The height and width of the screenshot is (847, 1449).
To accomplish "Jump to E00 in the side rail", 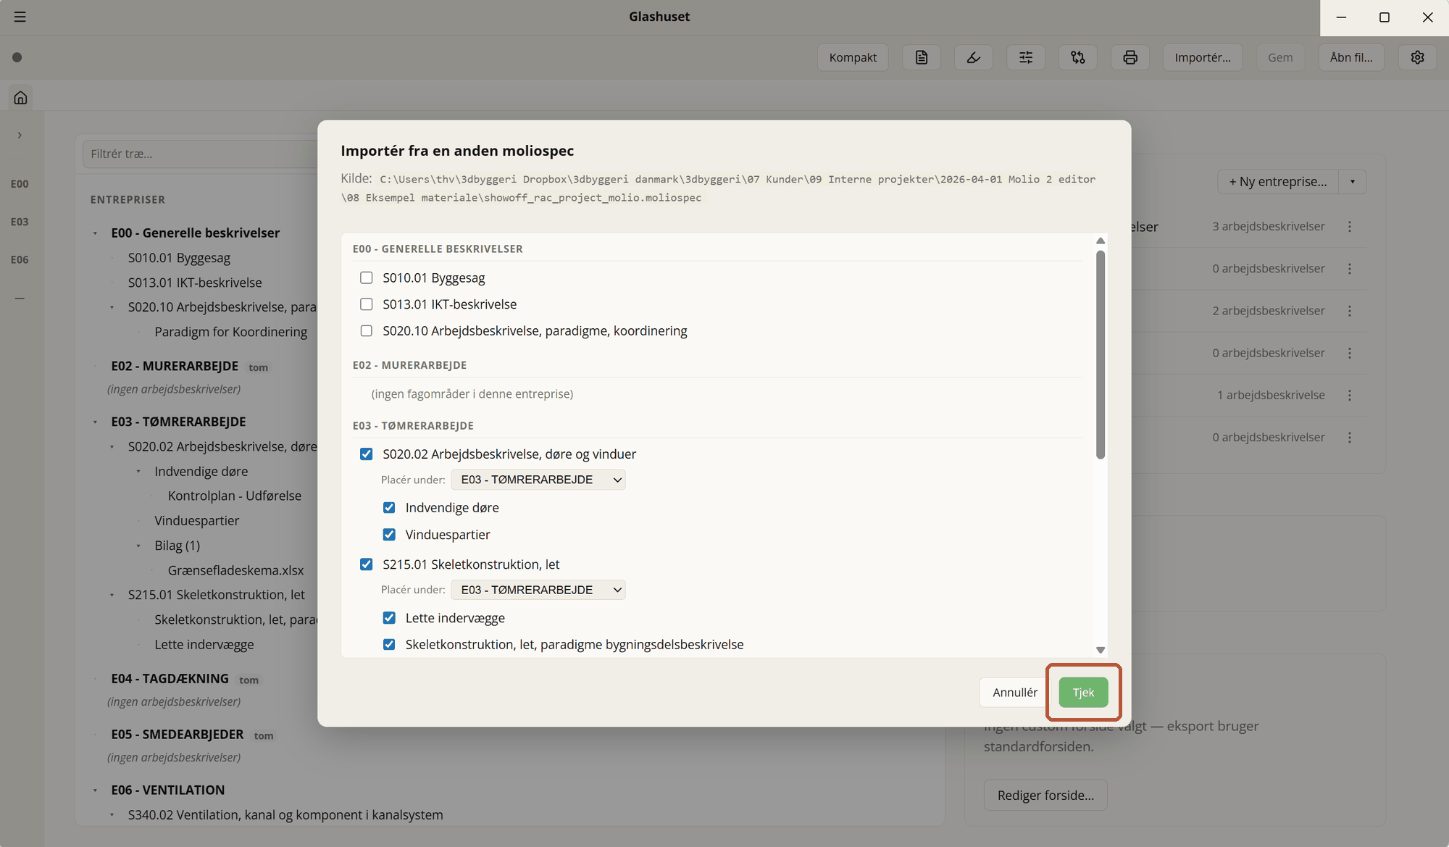I will coord(20,184).
